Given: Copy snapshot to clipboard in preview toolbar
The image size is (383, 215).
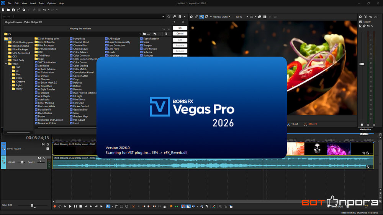Looking at the screenshot, I should [259, 17].
